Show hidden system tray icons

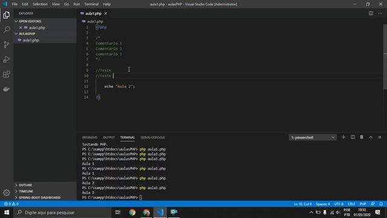(x=311, y=213)
